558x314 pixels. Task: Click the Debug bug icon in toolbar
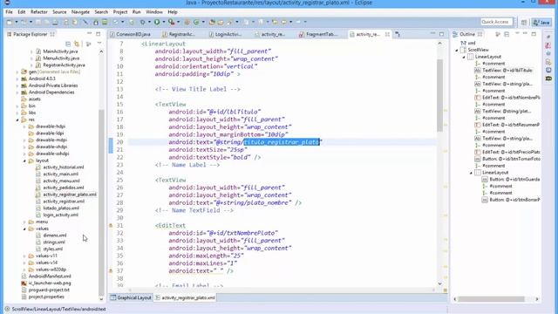point(142,22)
